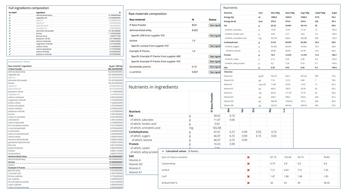The width and height of the screenshot is (345, 194).
Task: Click the status button for IF Base Powder
Action: (x=215, y=25)
